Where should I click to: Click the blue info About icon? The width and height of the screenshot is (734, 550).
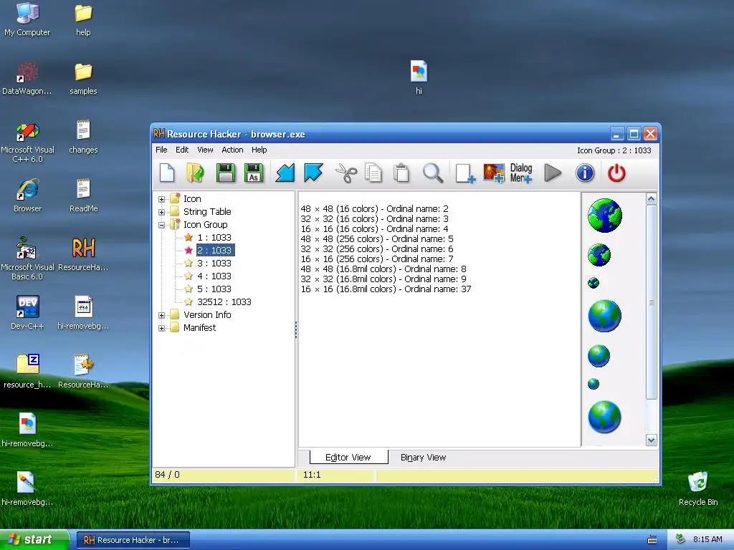coord(585,173)
